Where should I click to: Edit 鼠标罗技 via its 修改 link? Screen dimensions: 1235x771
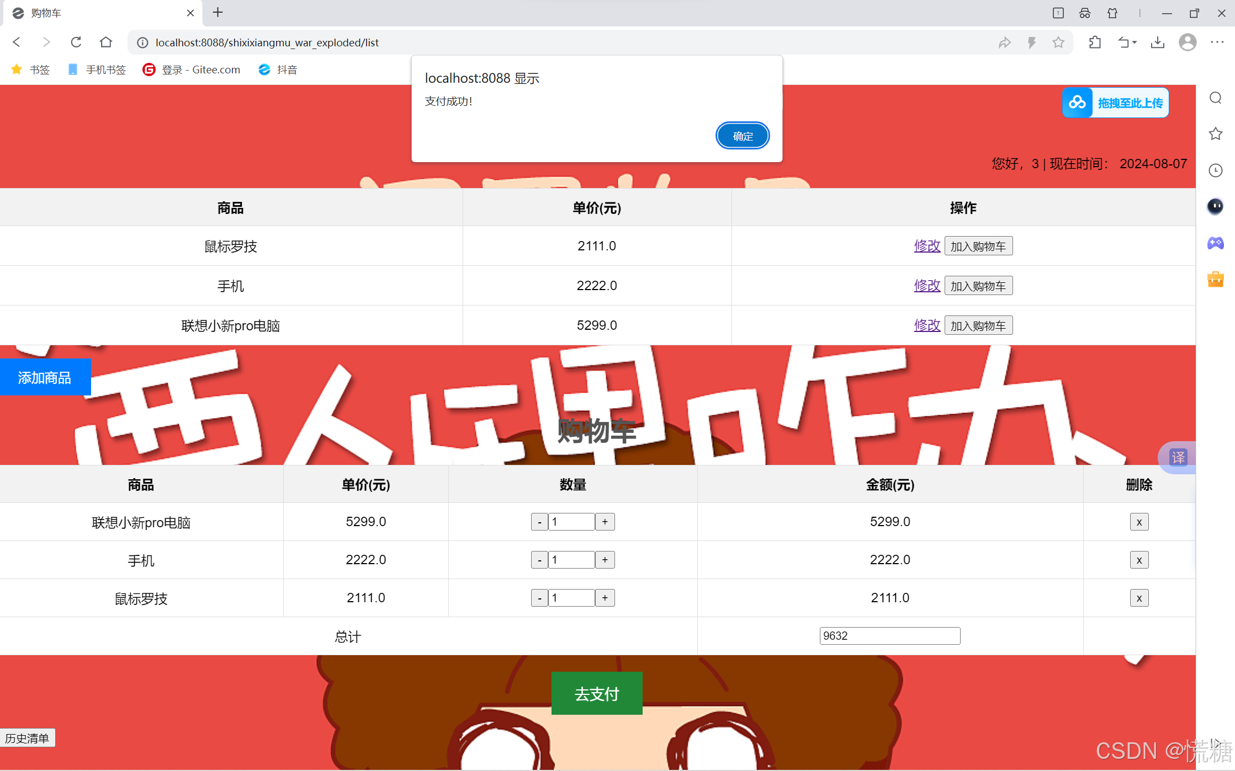tap(927, 246)
